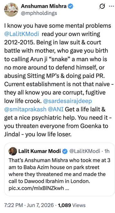Click the 1h time on quoted tweet

pyautogui.click(x=107, y=151)
